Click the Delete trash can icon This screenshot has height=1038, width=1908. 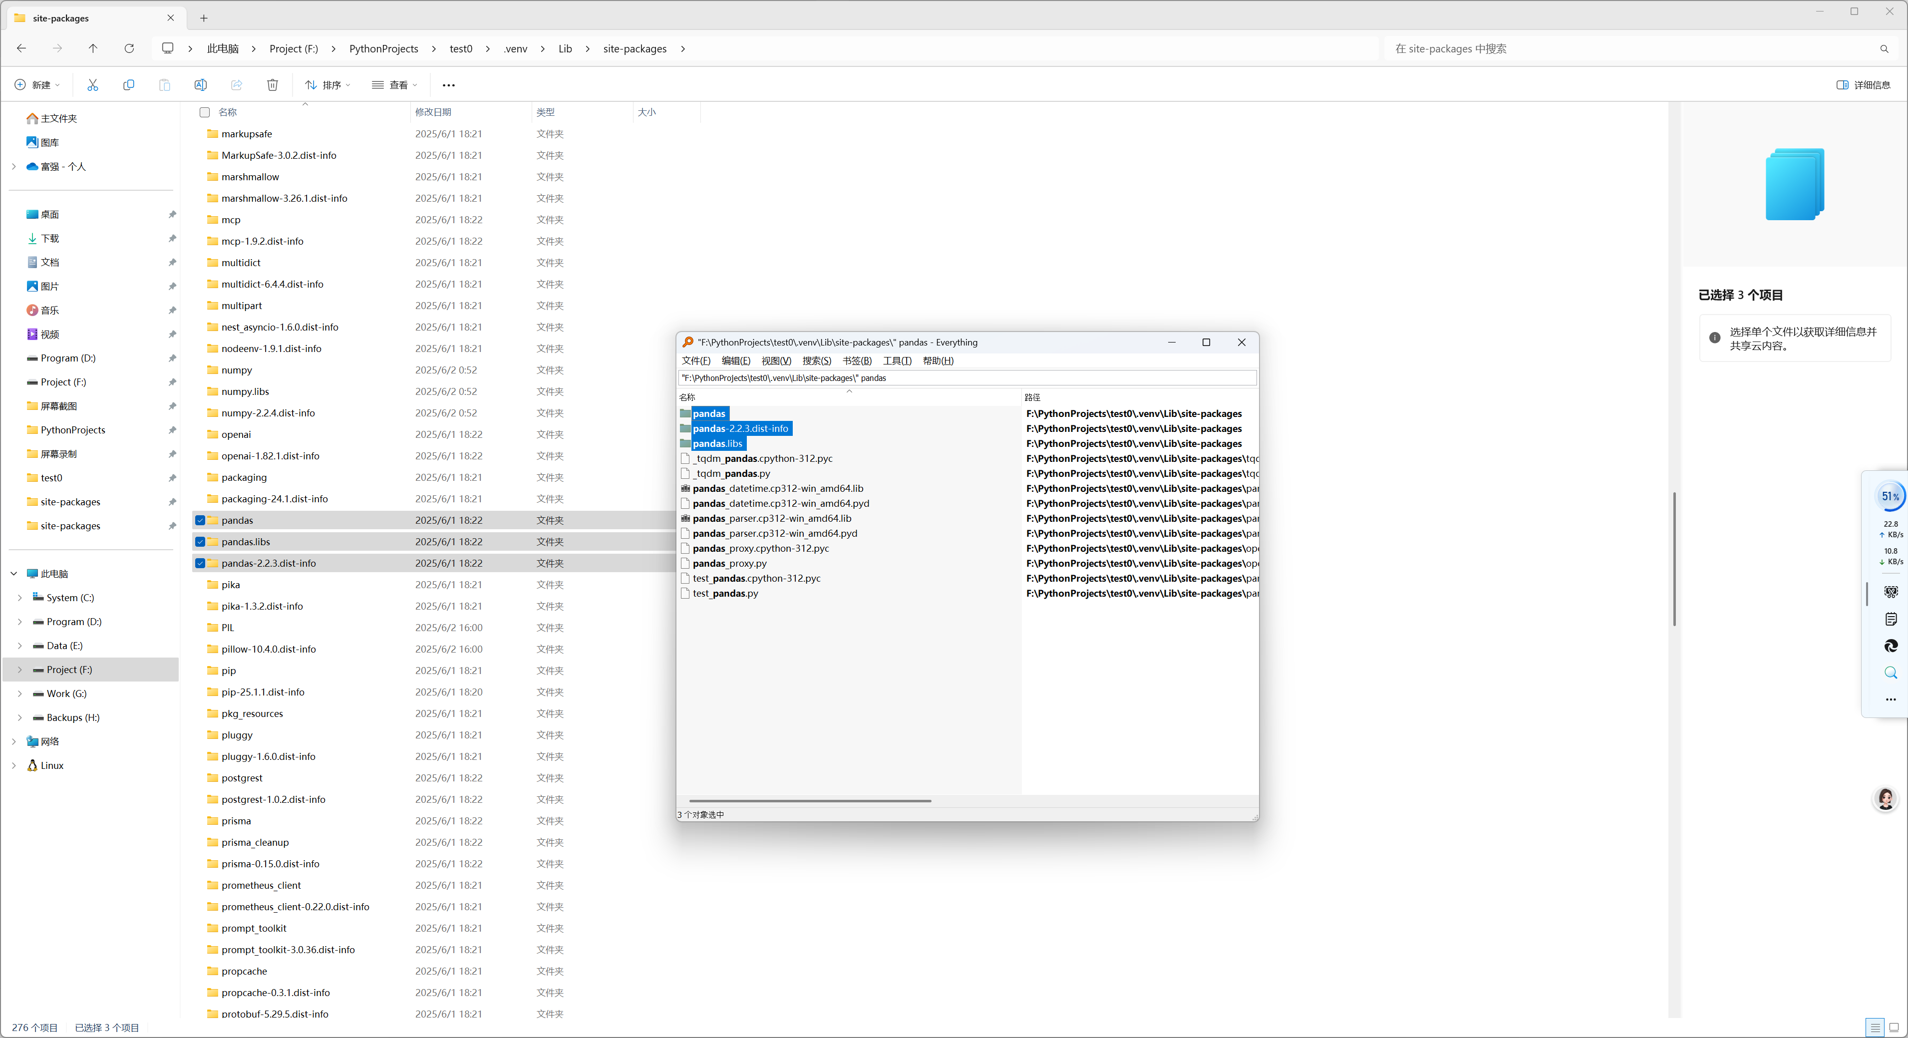tap(272, 85)
